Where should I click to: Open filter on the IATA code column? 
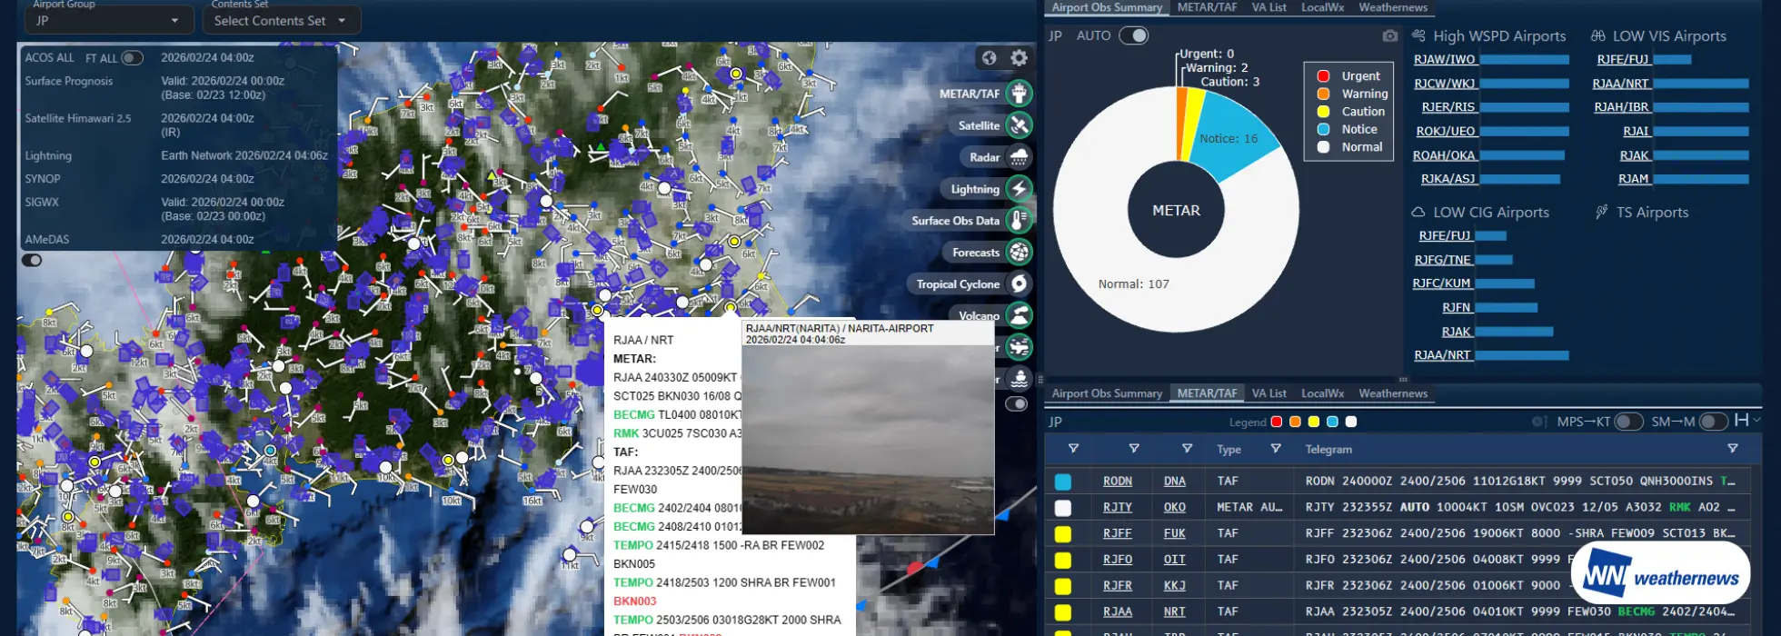point(1187,449)
